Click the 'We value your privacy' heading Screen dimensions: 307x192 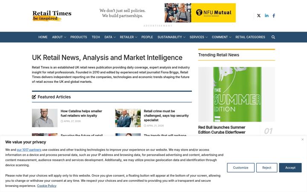click(26, 142)
